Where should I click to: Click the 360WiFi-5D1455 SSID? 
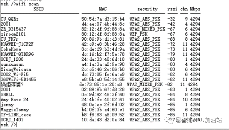pos(18,79)
